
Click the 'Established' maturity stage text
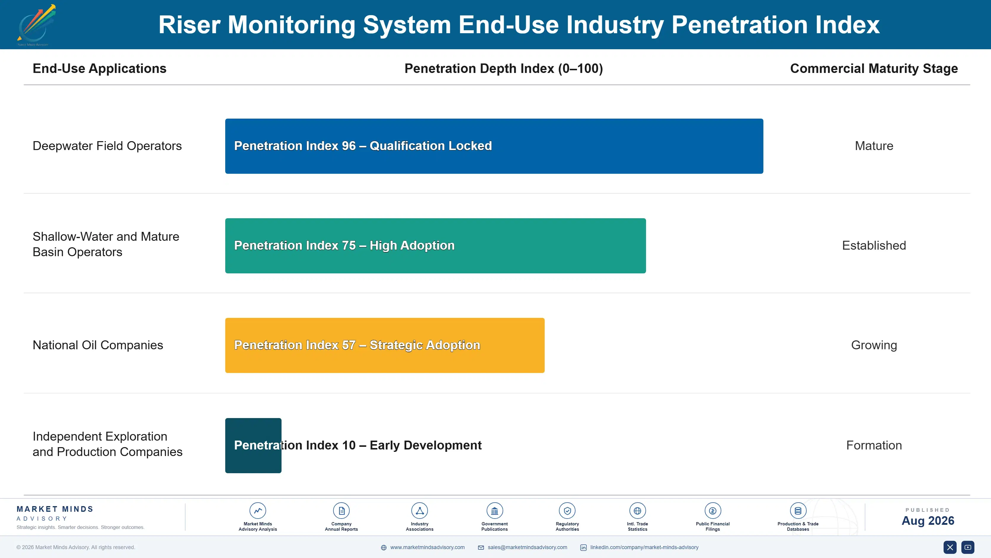coord(874,245)
